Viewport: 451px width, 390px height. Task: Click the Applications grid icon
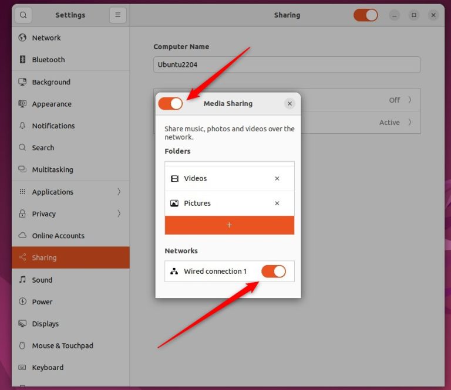(x=22, y=192)
